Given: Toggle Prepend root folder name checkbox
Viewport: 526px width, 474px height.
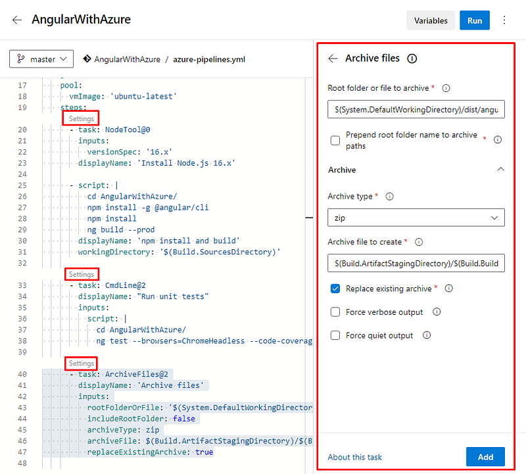Looking at the screenshot, I should click(335, 140).
